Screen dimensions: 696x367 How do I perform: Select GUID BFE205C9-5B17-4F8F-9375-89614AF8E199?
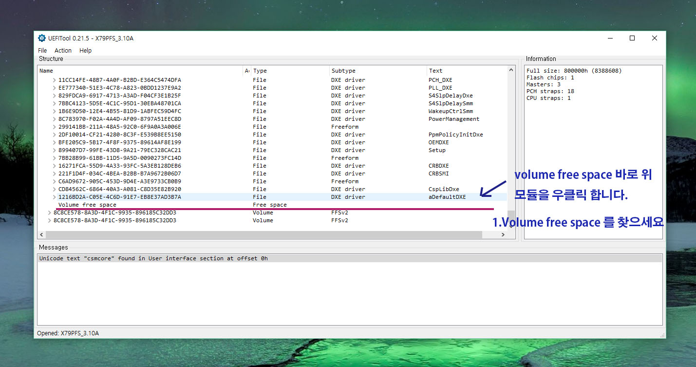click(x=120, y=142)
